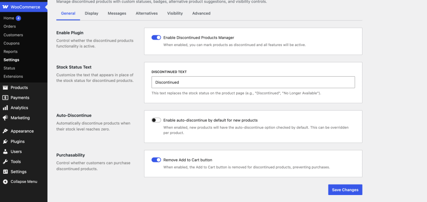This screenshot has height=202, width=427.
Task: Switch to the Display tab
Action: (x=91, y=13)
